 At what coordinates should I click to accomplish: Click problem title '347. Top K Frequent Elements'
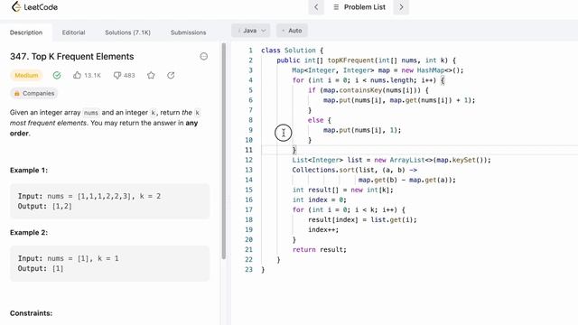coord(72,56)
